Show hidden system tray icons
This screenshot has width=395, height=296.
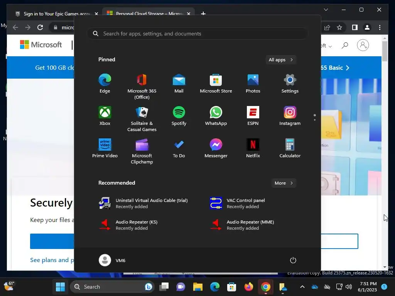click(302, 287)
